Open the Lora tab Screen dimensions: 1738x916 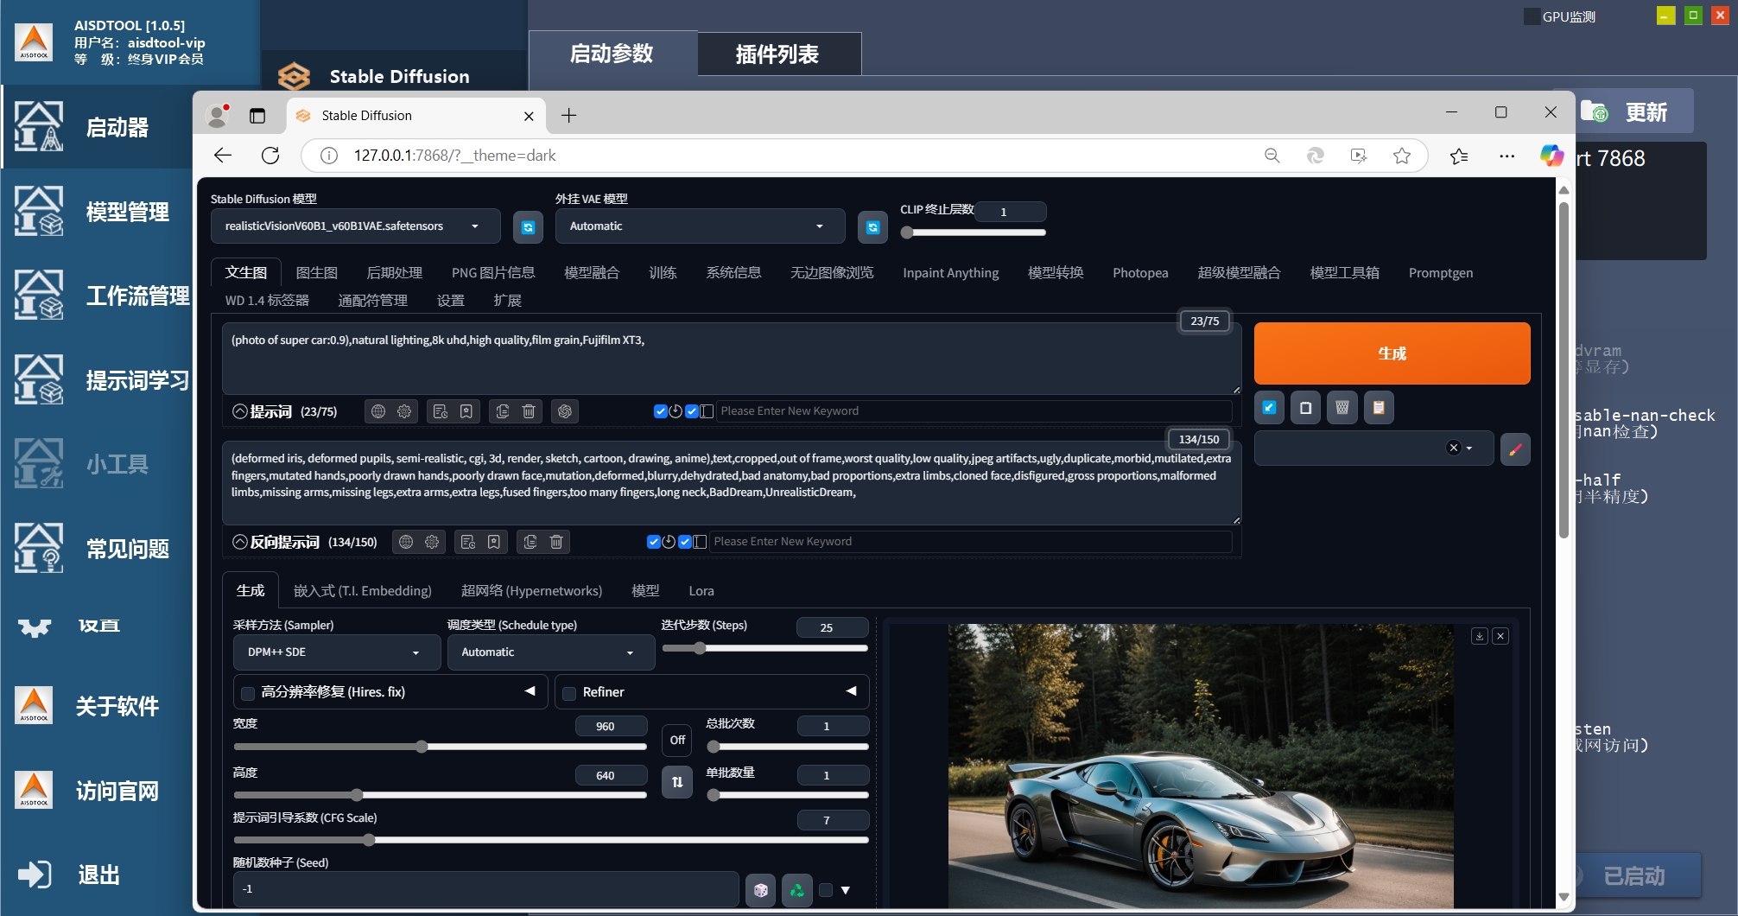[701, 591]
